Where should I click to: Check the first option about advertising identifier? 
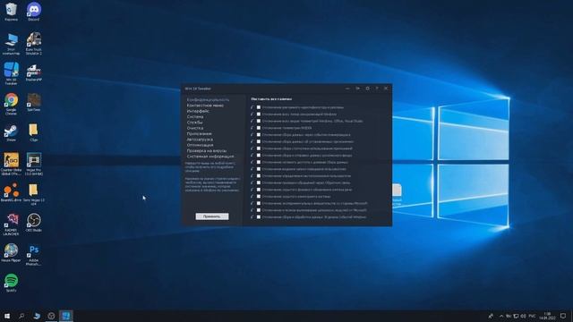(259, 107)
